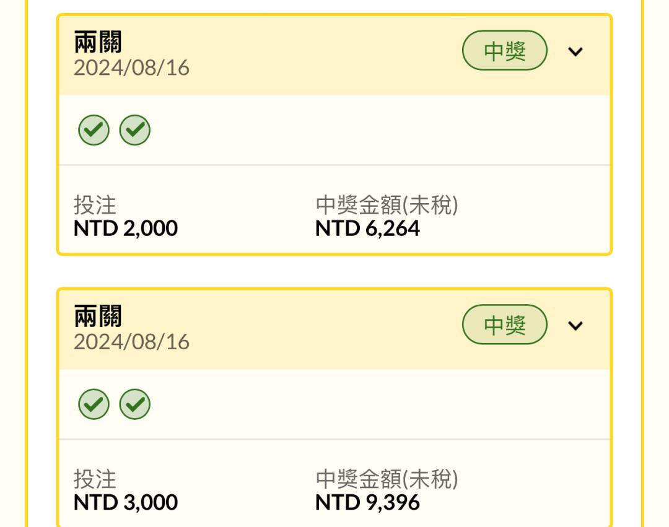669x527 pixels.
Task: Click the NTD 6,264 winnings amount
Action: (367, 229)
